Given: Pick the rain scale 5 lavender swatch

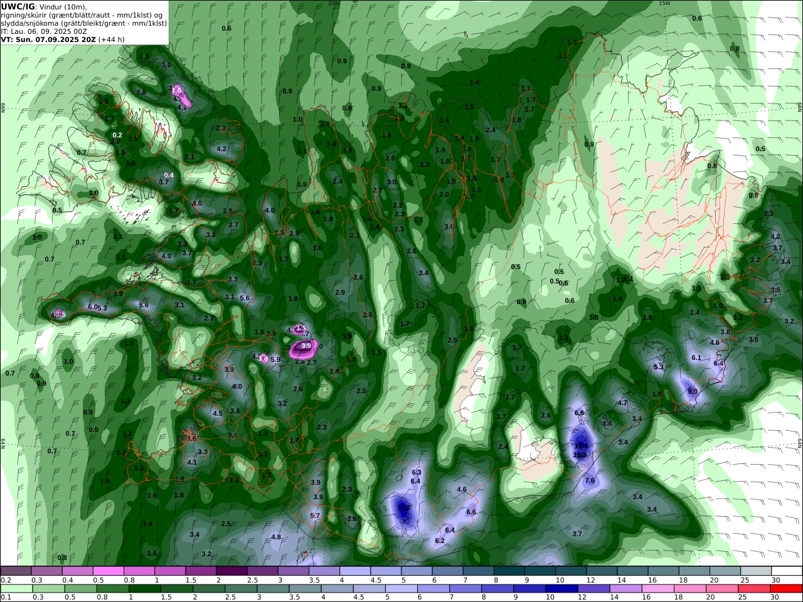Looking at the screenshot, I should 401,589.
